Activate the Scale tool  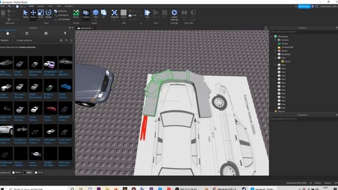point(41,14)
